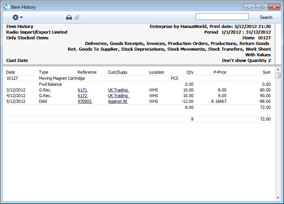Click the Reference column header
Viewport: 284px width, 204px height.
pos(87,72)
